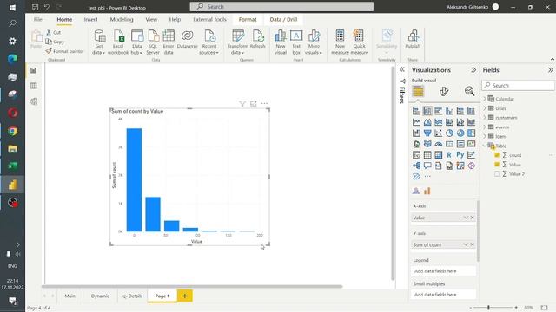556x312 pixels.
Task: Collapse the Fields pane
Action: click(550, 70)
